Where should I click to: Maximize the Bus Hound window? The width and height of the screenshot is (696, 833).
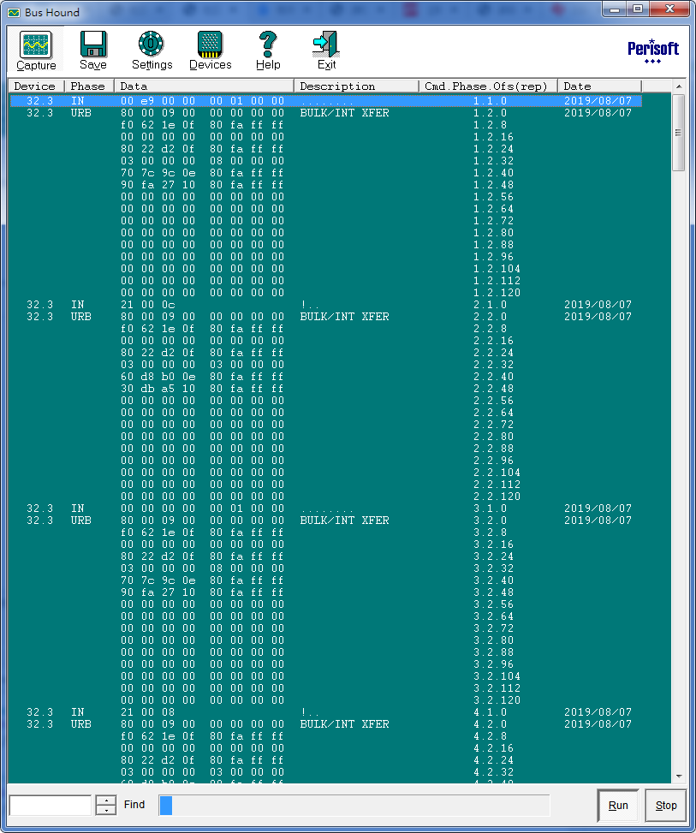(x=638, y=9)
